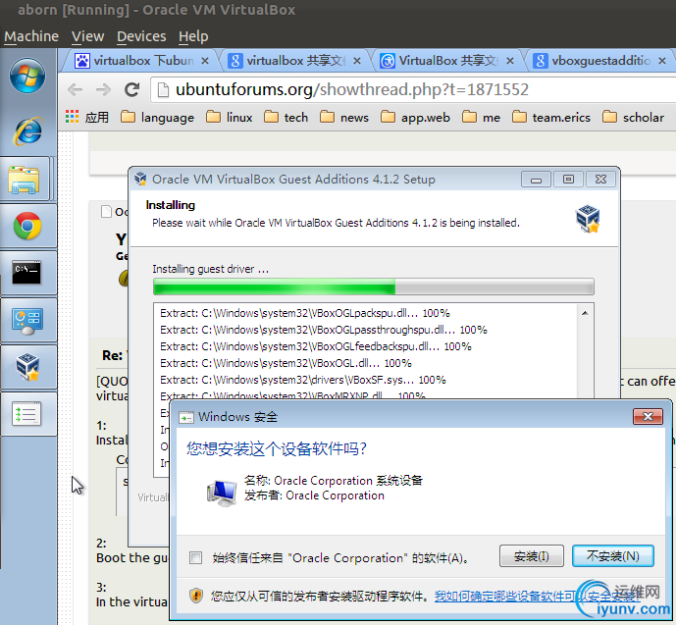Minimize the Guest Additions Setup window
Image resolution: width=676 pixels, height=625 pixels.
[536, 180]
